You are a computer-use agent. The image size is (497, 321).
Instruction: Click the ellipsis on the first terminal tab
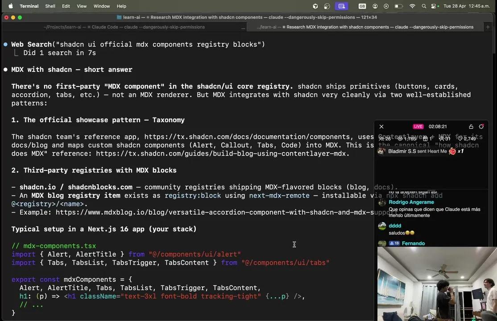(243, 28)
